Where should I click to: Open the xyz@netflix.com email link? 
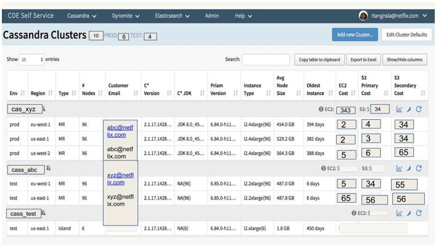pos(120,178)
